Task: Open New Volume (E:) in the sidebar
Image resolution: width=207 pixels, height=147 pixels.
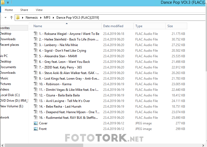Action: 11,106
